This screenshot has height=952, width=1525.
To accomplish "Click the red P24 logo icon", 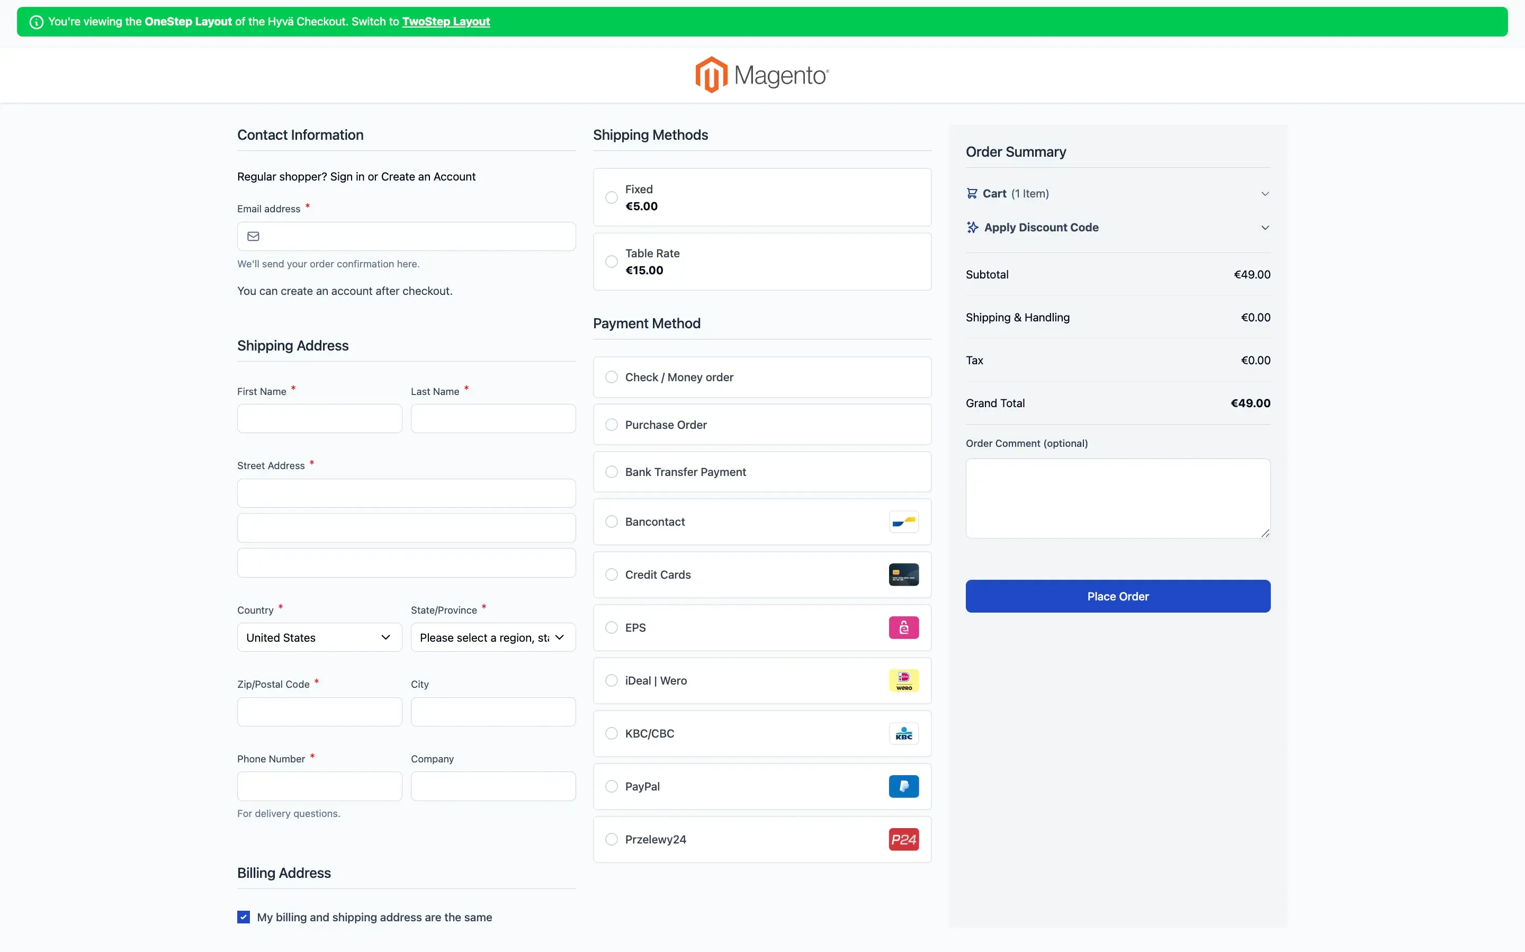I will tap(903, 839).
